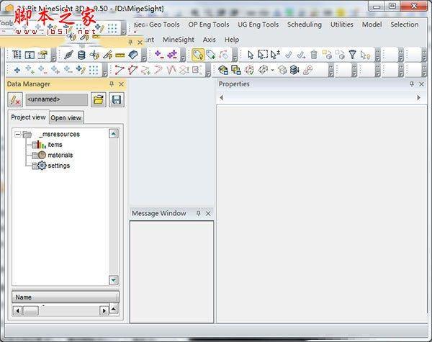The image size is (432, 342).
Task: Click the pencil with red X icon
Action: 16,99
